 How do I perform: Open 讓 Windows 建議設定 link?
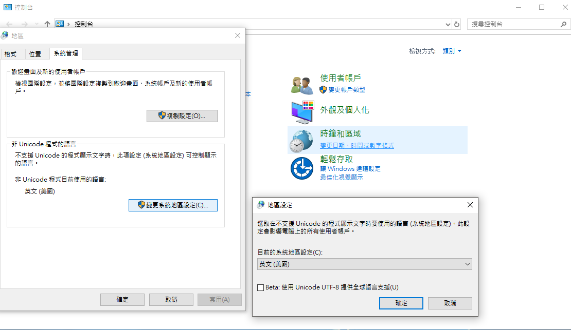(350, 169)
